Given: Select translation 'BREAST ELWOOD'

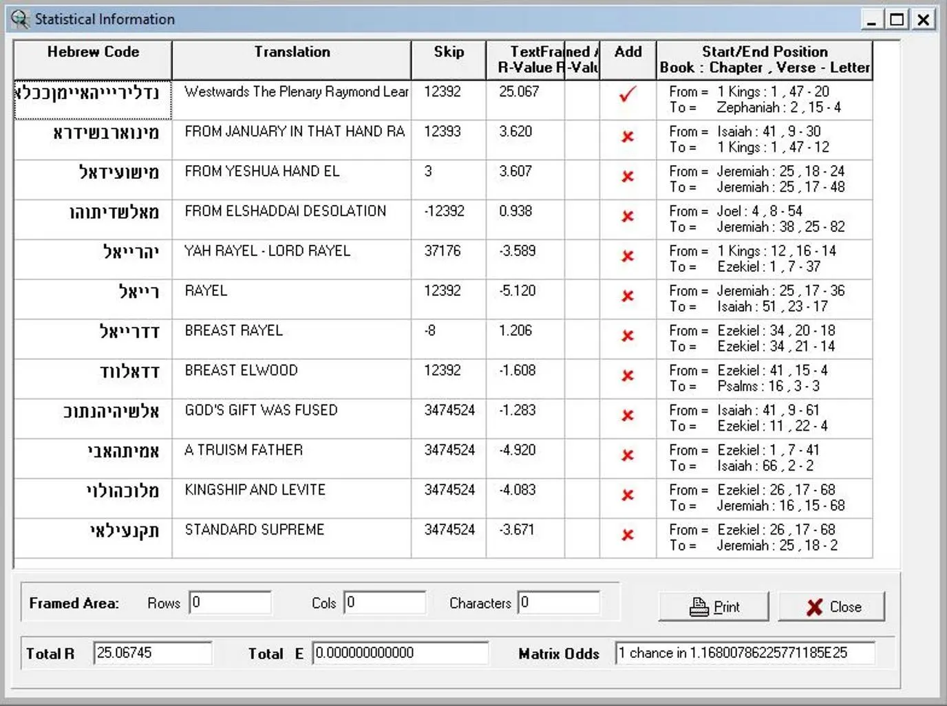Looking at the screenshot, I should pos(242,371).
